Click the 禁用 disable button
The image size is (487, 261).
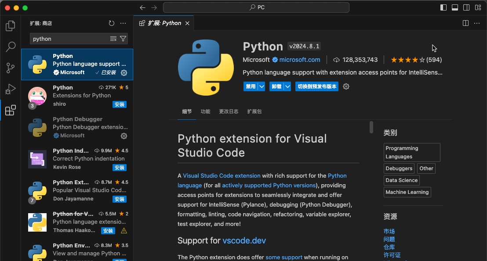click(x=251, y=86)
